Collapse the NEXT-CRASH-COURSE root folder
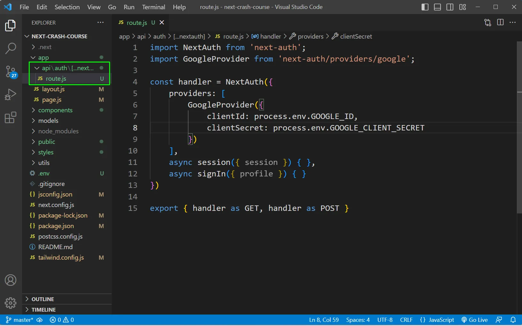Viewport: 522px width, 326px height. [67, 36]
